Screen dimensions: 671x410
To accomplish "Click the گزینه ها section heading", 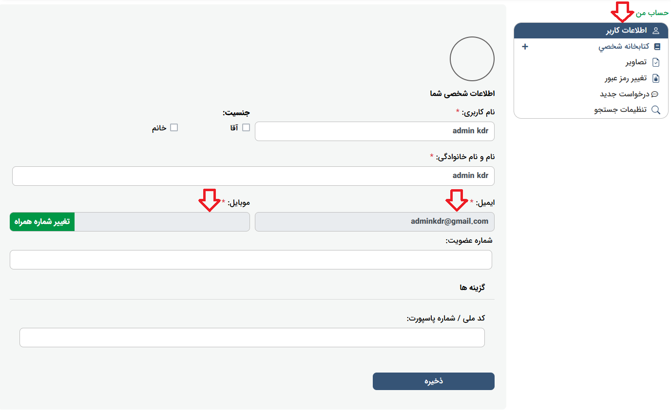I will [x=472, y=287].
